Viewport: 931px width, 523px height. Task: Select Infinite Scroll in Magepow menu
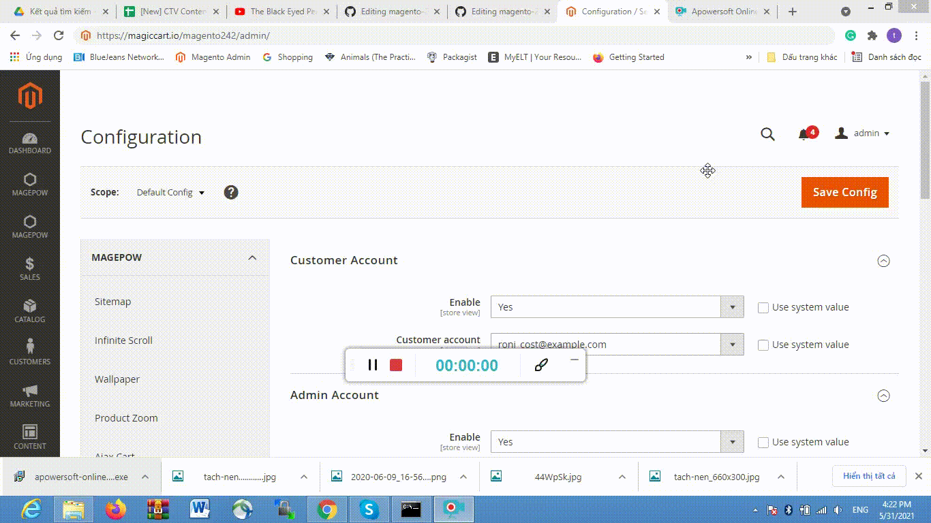pos(123,340)
